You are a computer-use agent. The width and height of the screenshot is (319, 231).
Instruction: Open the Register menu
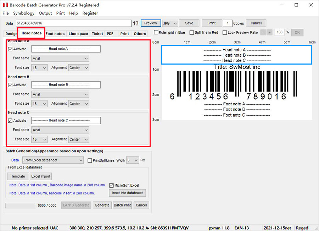click(x=90, y=13)
